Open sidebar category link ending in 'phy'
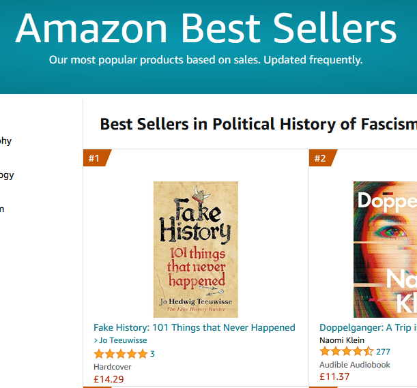 (x=5, y=141)
